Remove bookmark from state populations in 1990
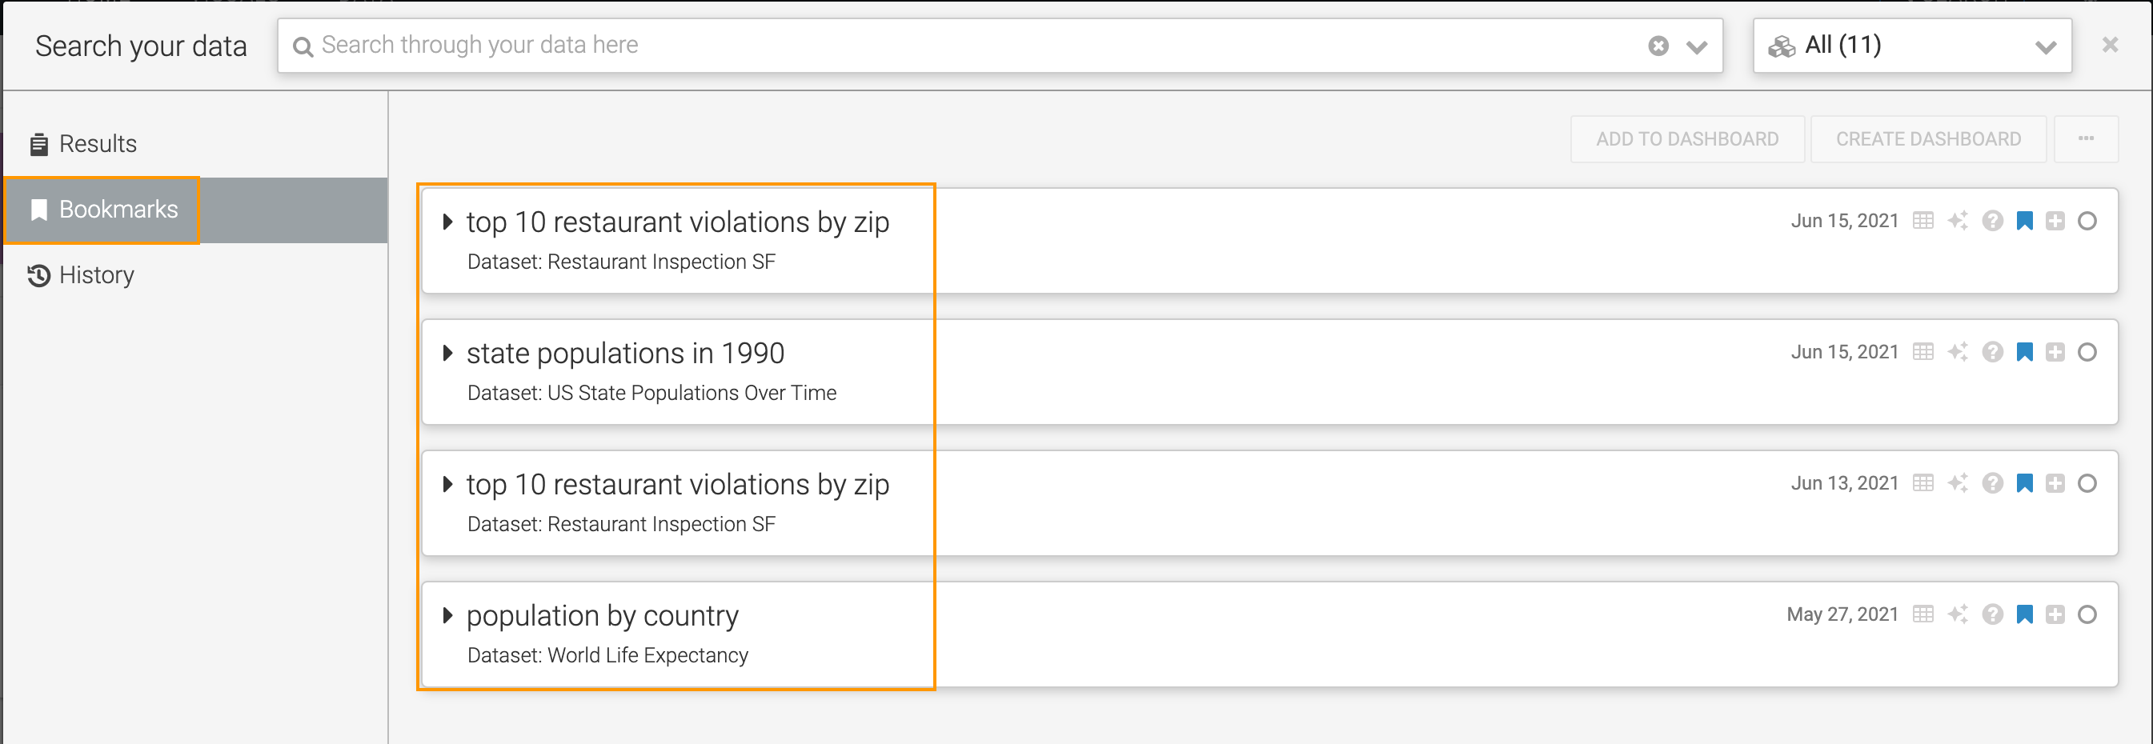 (2024, 352)
